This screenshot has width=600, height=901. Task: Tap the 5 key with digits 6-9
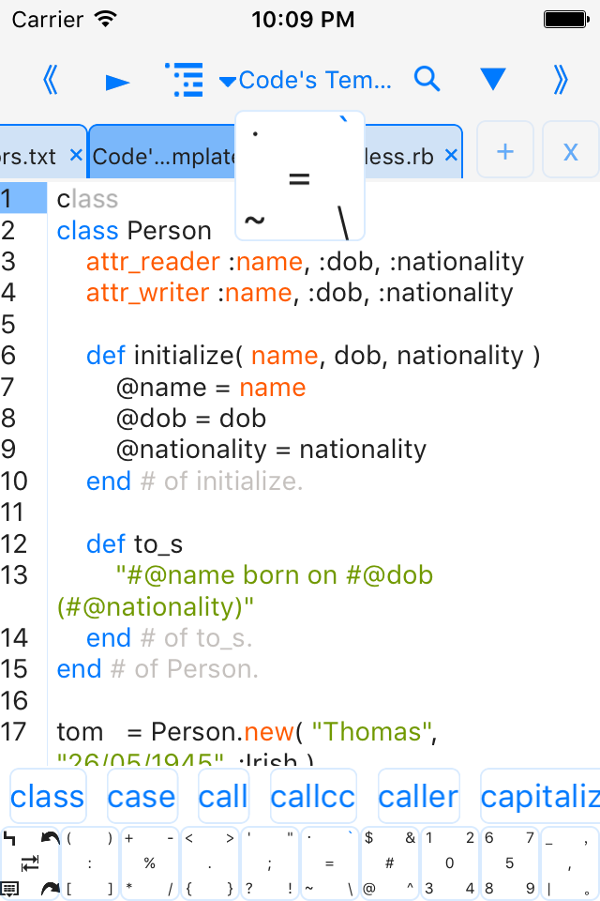coord(510,863)
